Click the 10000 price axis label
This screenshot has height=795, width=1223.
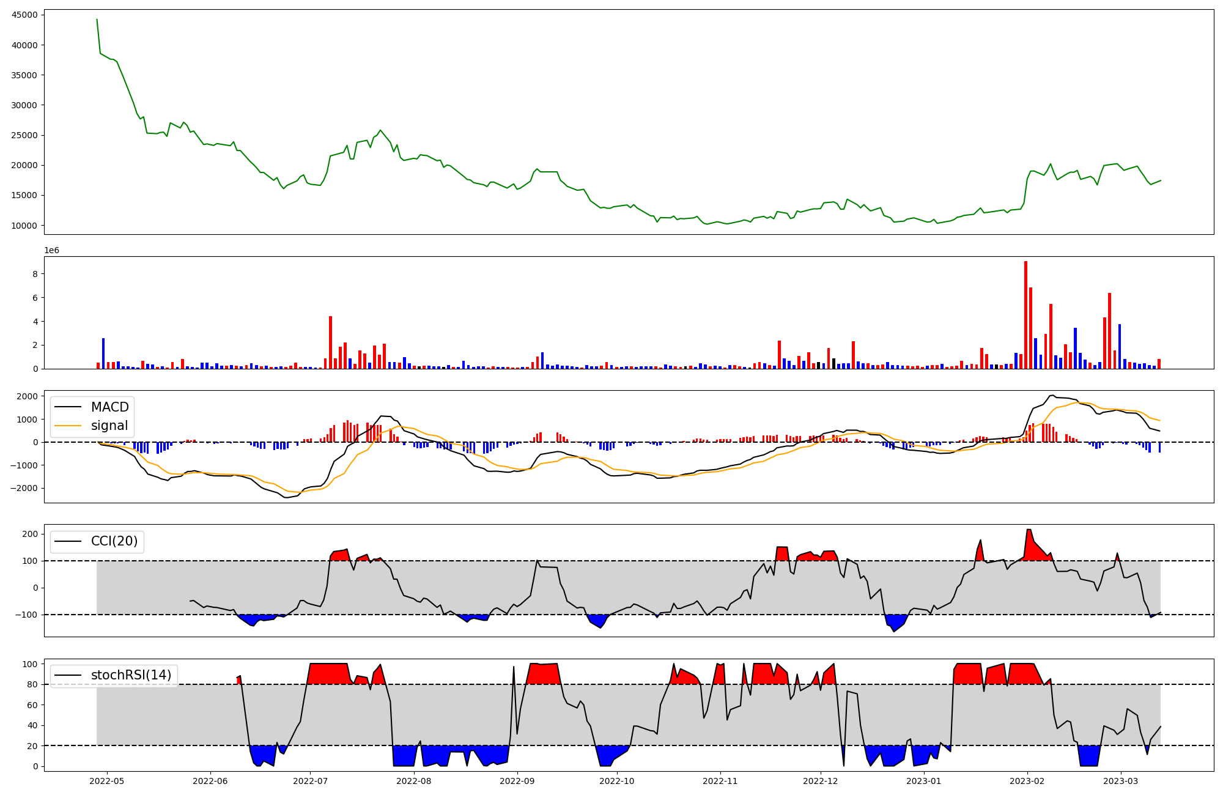tap(24, 226)
